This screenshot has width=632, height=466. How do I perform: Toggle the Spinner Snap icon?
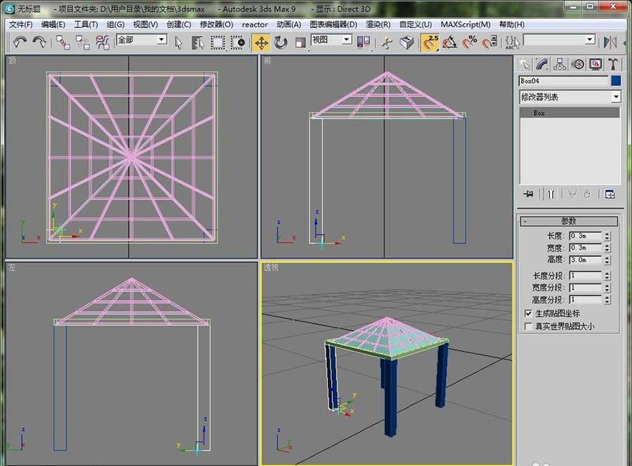tap(489, 43)
